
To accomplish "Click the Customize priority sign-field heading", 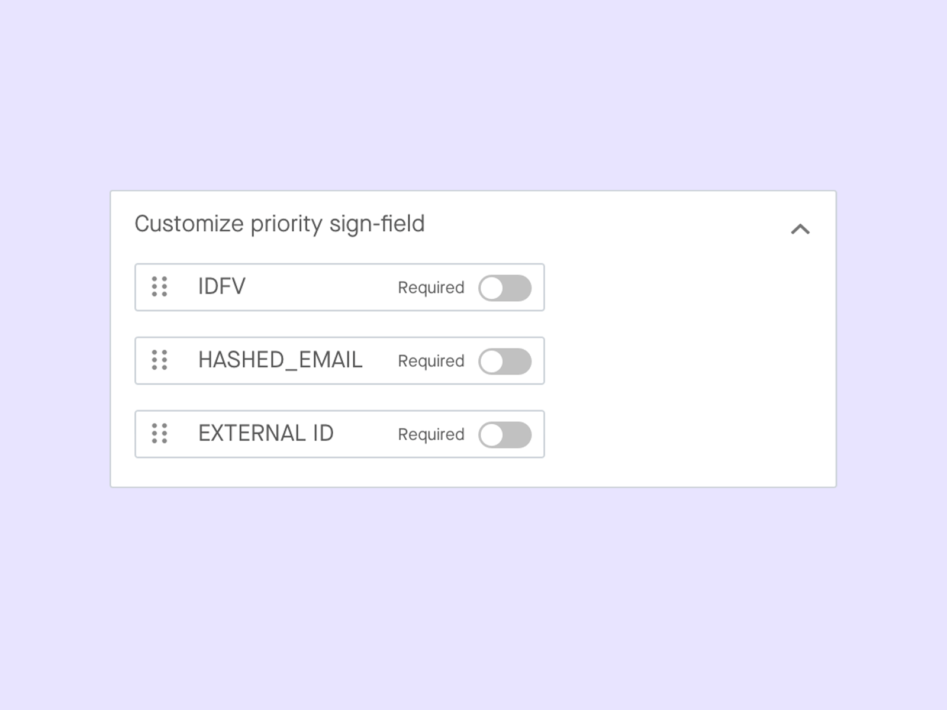I will point(280,224).
